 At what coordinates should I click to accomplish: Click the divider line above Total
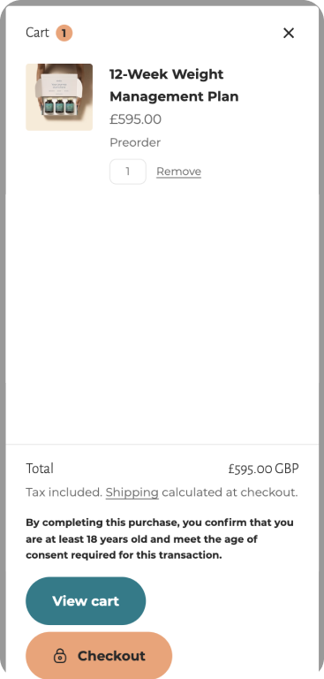[x=162, y=445]
